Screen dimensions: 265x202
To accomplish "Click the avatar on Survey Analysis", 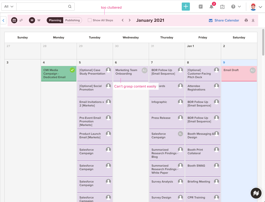I will pyautogui.click(x=180, y=182).
